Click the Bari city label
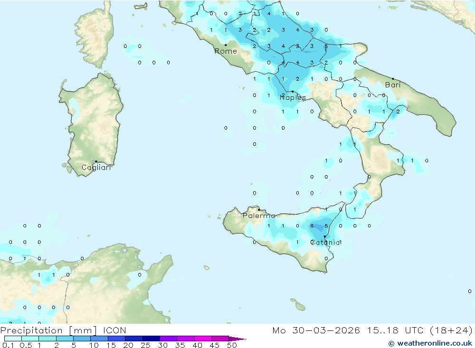The image size is (475, 348). point(393,85)
